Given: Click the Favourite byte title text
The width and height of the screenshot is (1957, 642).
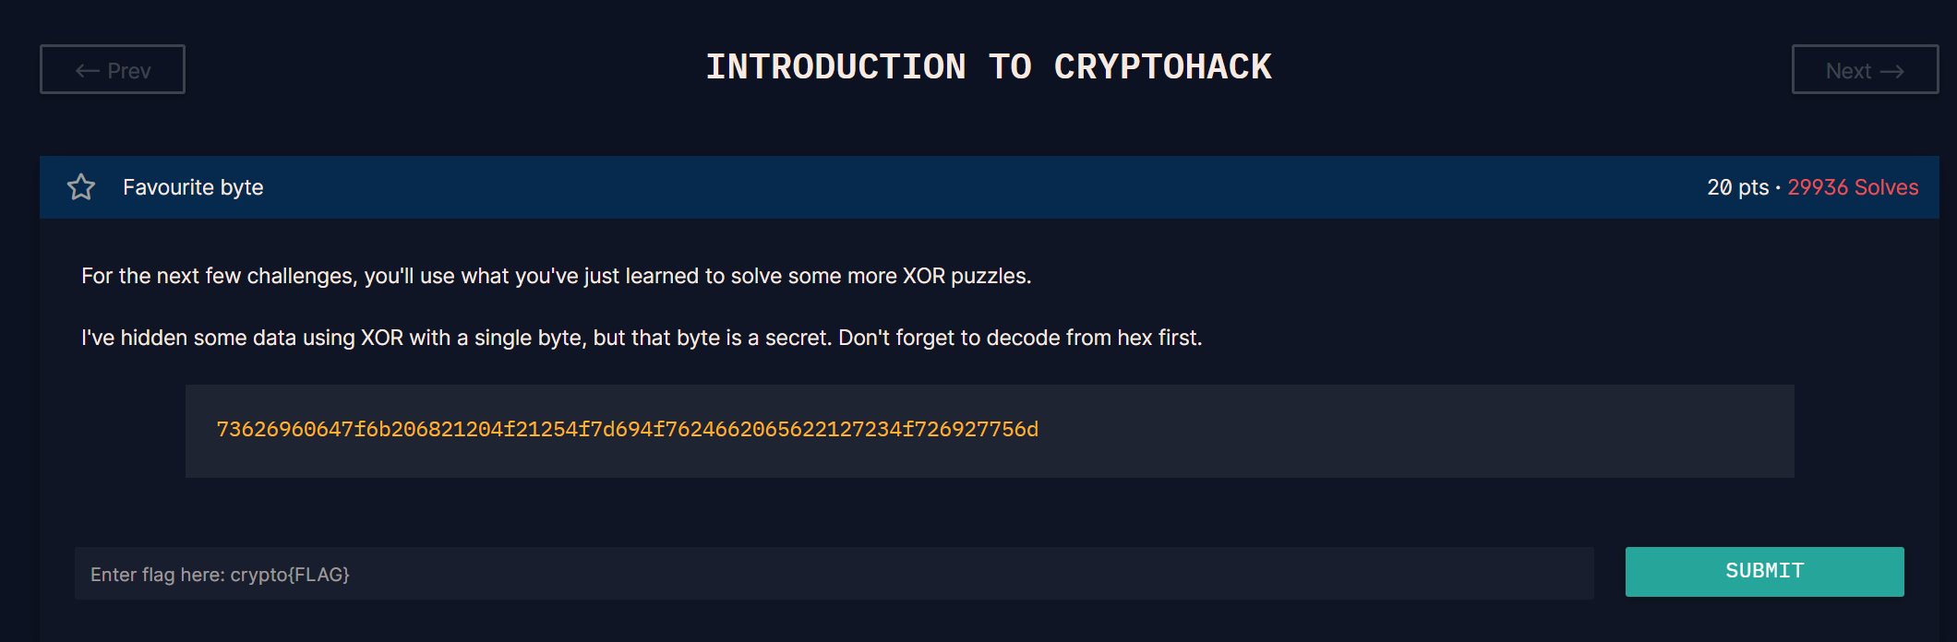Looking at the screenshot, I should click(193, 187).
